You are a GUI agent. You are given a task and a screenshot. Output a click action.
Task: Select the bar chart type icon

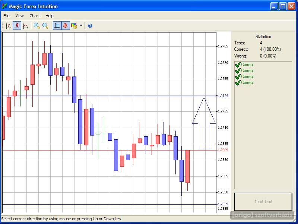(8, 26)
